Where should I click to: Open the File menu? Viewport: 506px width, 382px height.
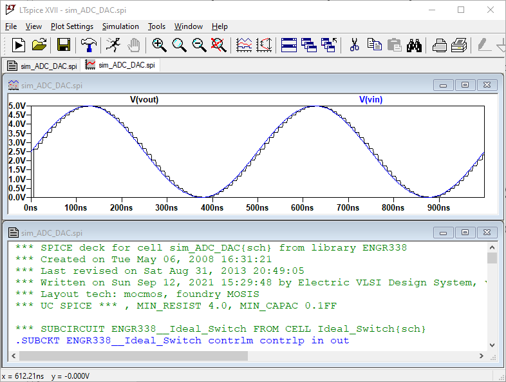pyautogui.click(x=11, y=26)
